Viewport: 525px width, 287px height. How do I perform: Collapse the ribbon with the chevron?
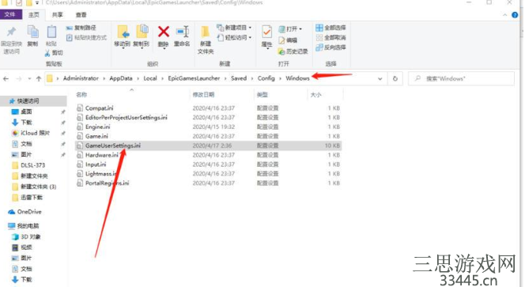click(504, 15)
